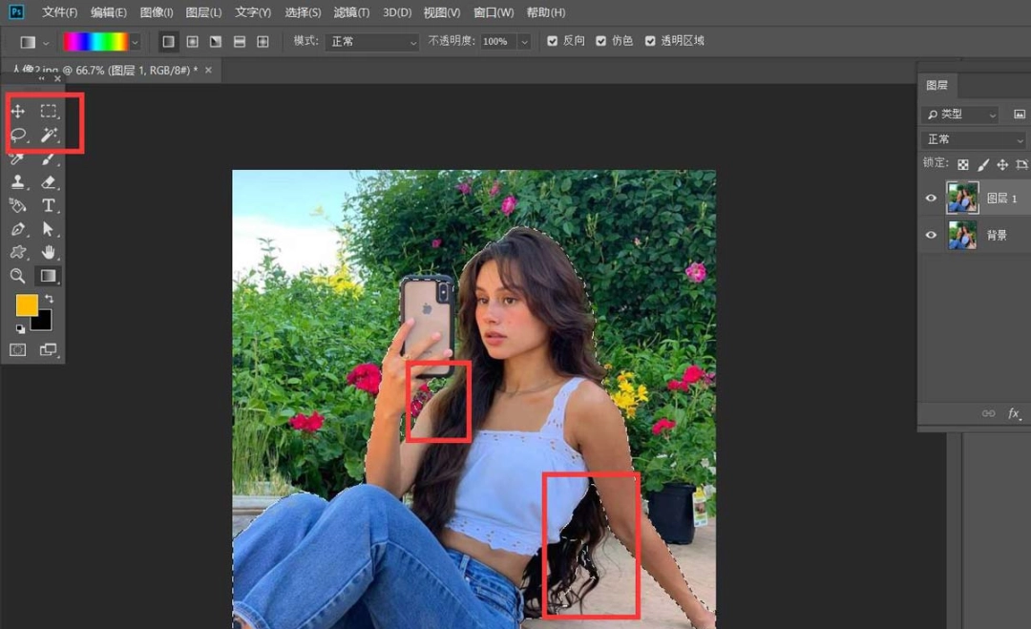Select the Paint Bucket tool

18,206
